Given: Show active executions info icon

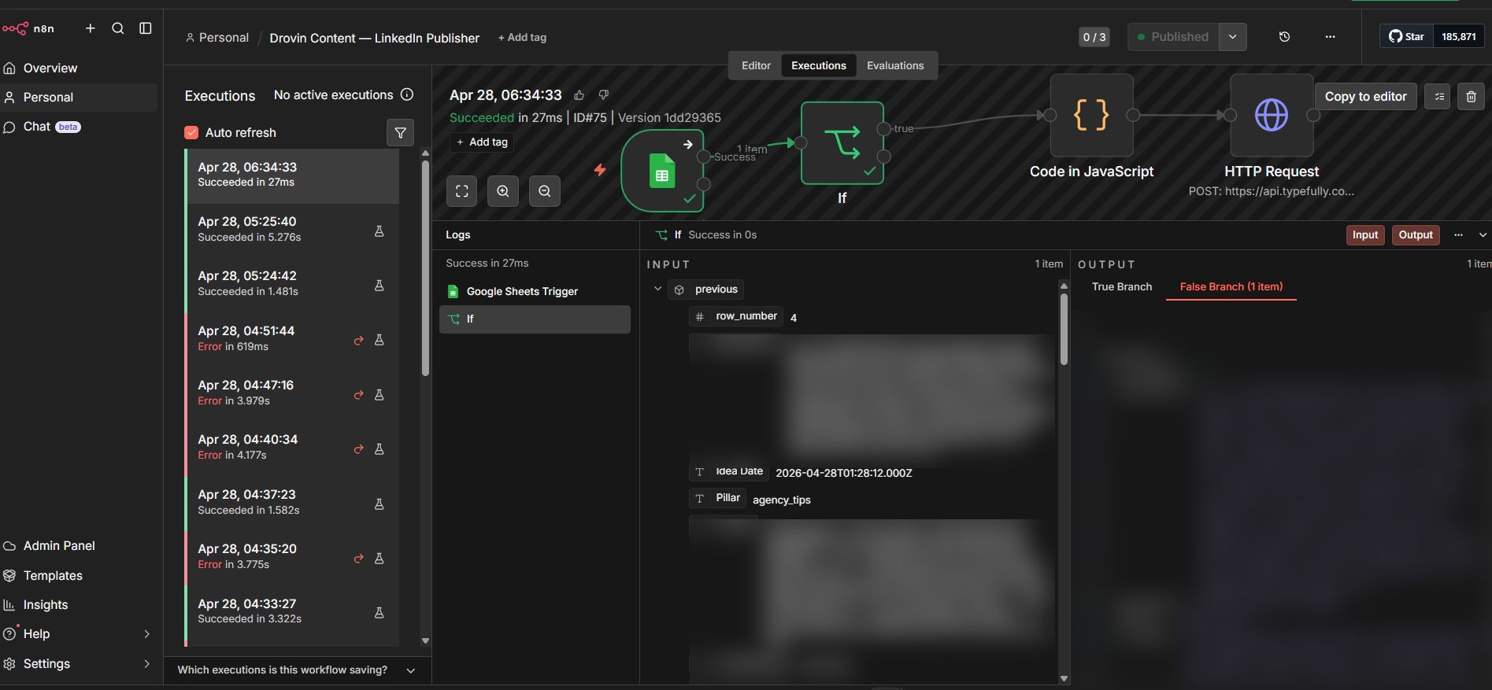Looking at the screenshot, I should click(x=407, y=94).
